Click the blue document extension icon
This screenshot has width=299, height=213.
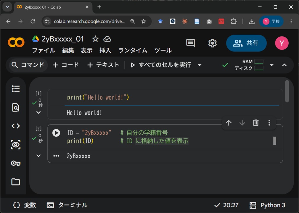[197, 21]
